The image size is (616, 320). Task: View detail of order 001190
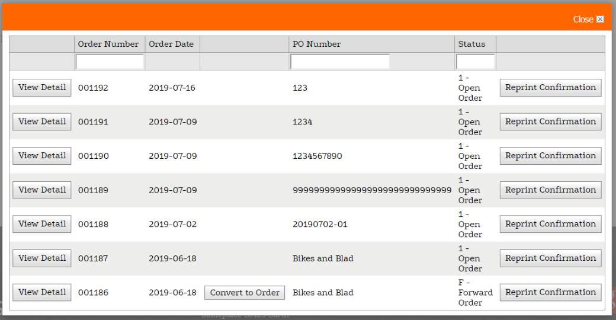click(x=42, y=156)
